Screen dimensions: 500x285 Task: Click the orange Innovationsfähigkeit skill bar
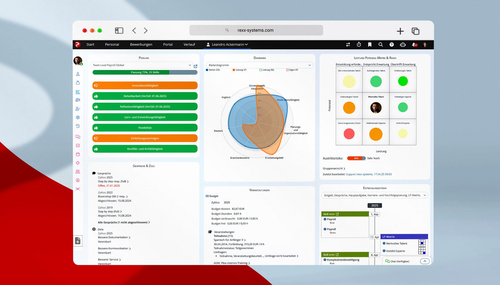tap(145, 85)
